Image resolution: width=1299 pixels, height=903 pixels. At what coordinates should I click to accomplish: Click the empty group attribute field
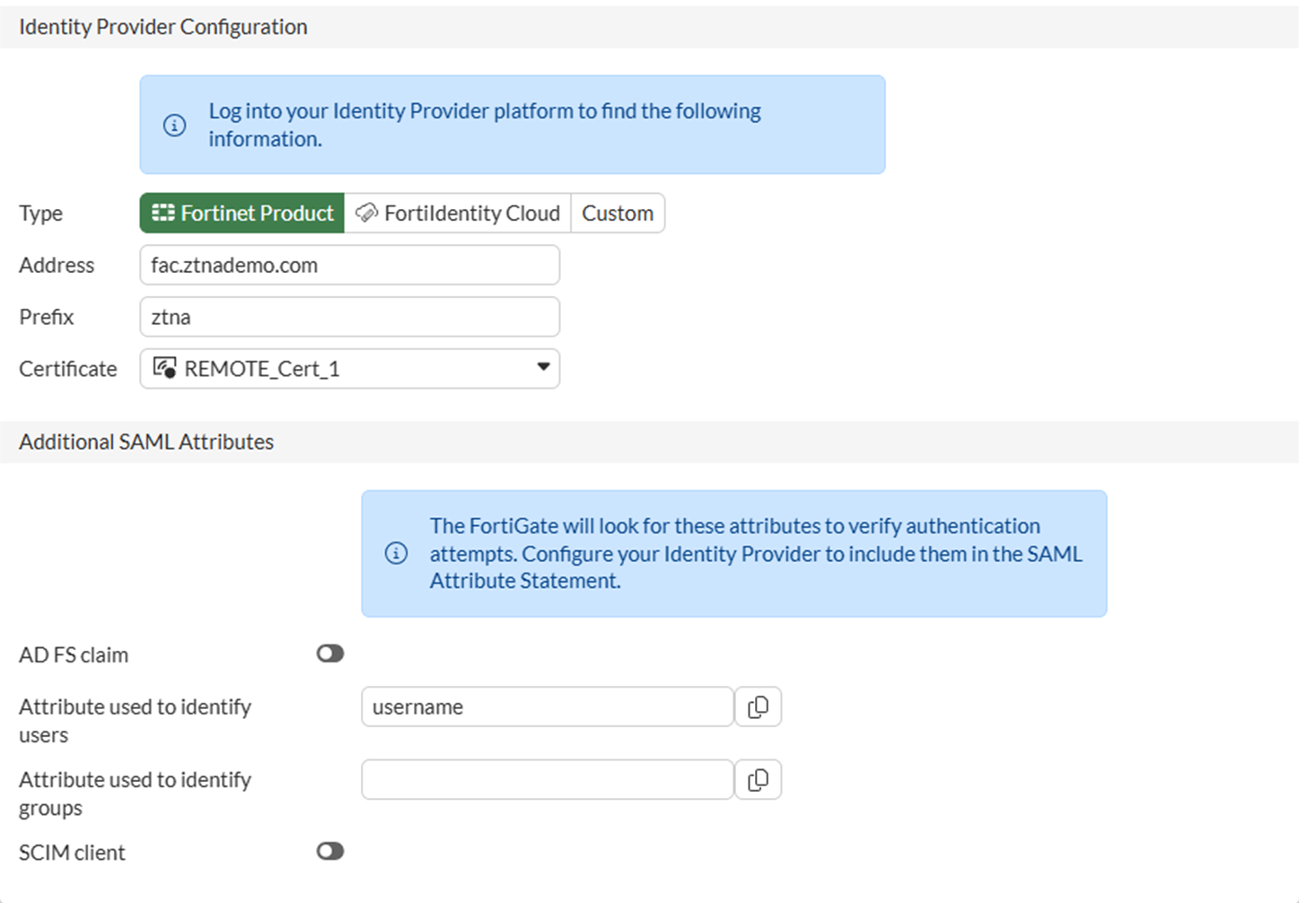pyautogui.click(x=547, y=780)
